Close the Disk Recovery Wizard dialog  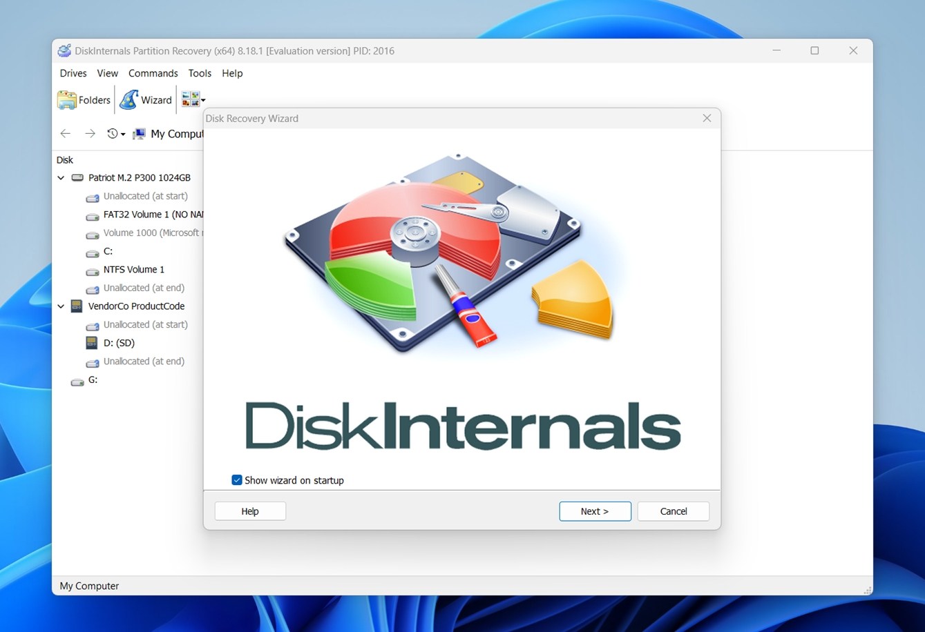tap(707, 119)
